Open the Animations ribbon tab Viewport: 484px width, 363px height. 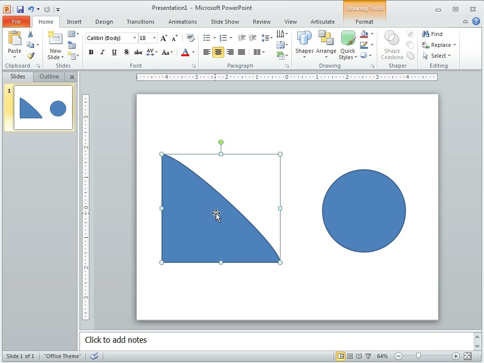point(182,22)
